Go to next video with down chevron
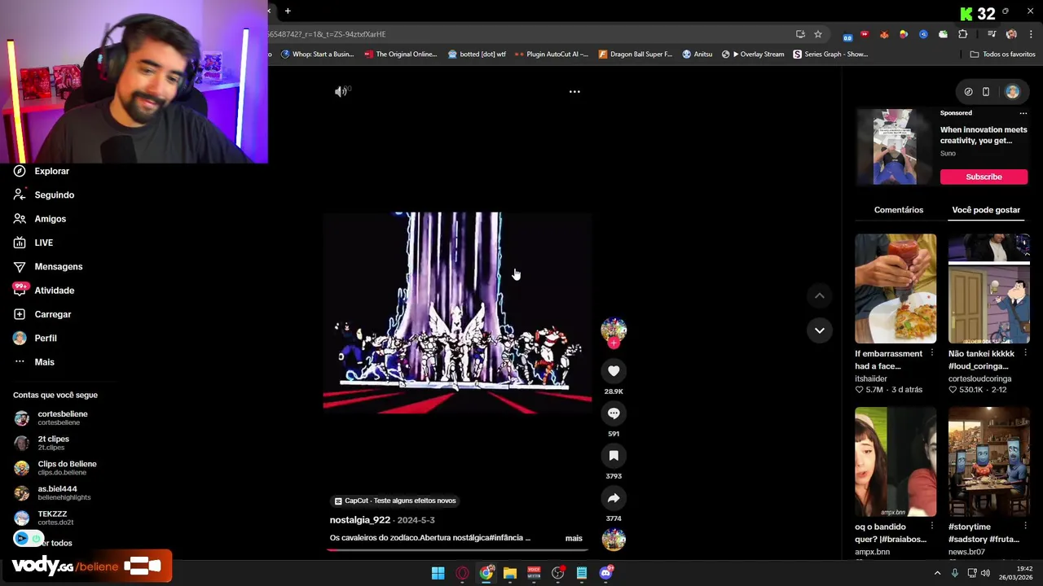This screenshot has width=1043, height=586. pyautogui.click(x=820, y=330)
